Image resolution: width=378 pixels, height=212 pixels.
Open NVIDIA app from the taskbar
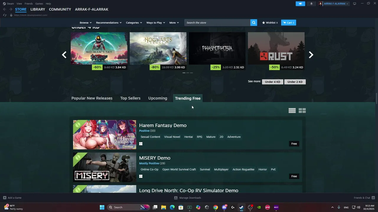259,207
